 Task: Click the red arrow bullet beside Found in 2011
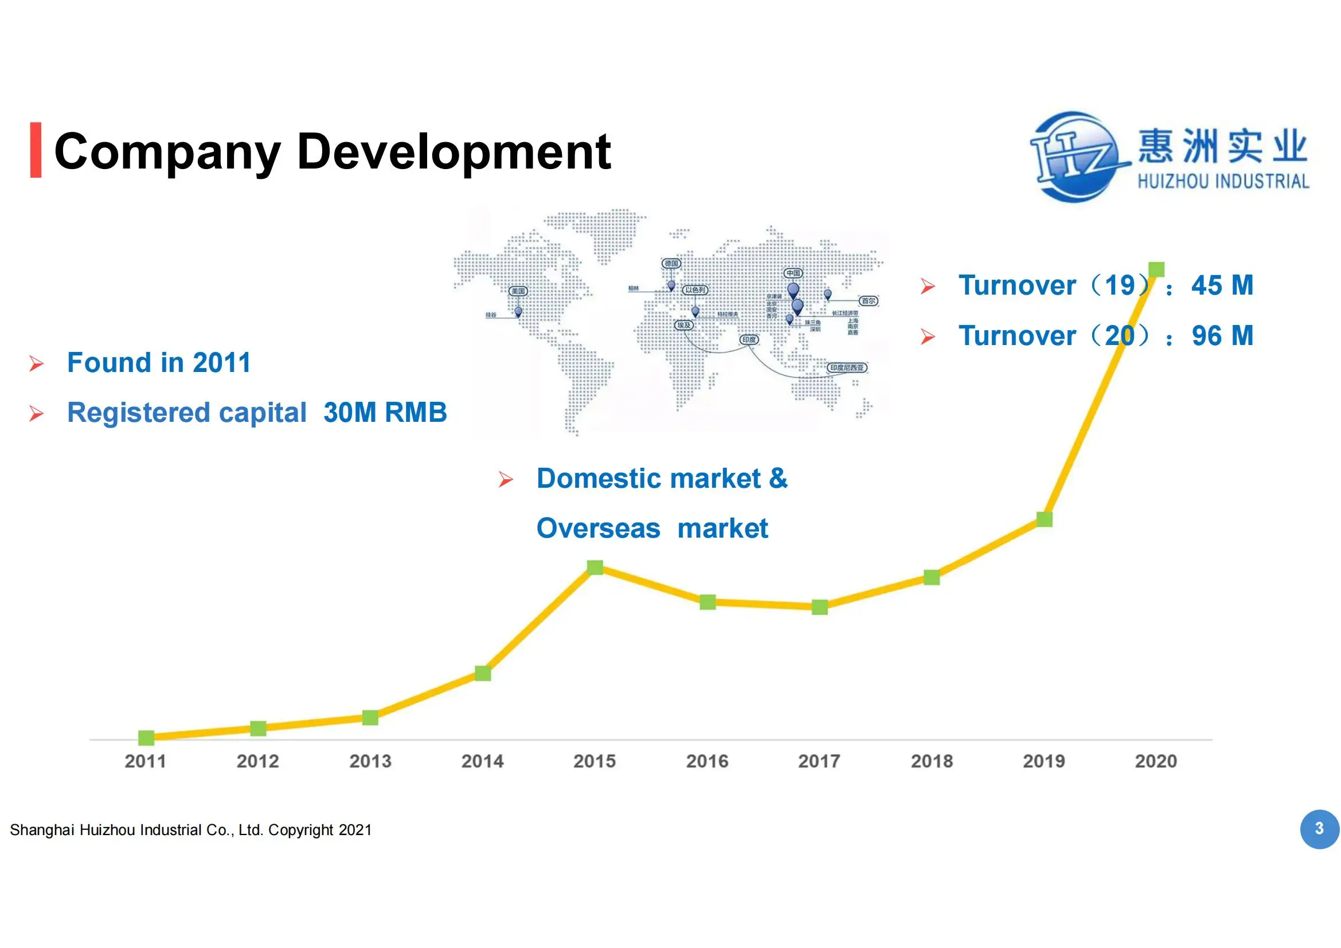[x=37, y=364]
